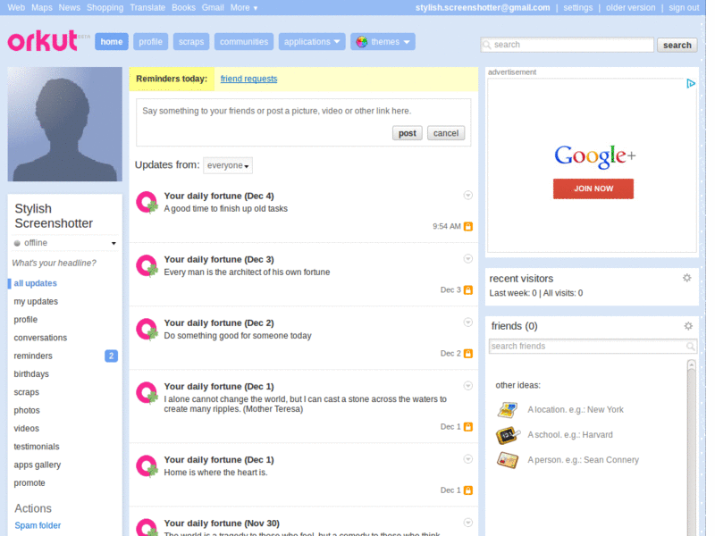This screenshot has height=536, width=715.
Task: Open the communities tab
Action: point(244,42)
